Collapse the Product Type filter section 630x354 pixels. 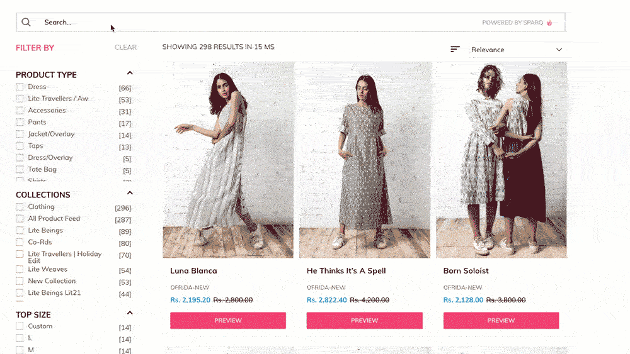130,74
